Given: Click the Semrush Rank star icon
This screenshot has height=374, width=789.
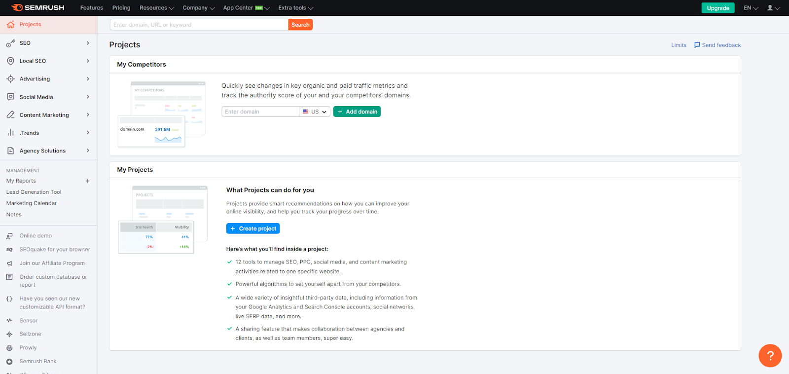Looking at the screenshot, I should click(x=9, y=362).
